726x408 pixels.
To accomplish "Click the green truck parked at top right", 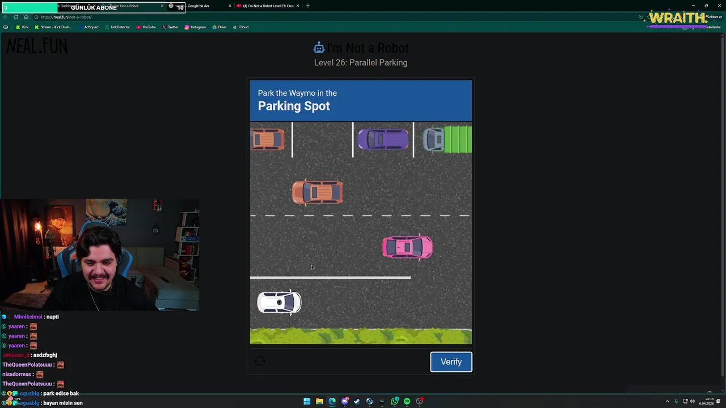I will click(x=448, y=139).
